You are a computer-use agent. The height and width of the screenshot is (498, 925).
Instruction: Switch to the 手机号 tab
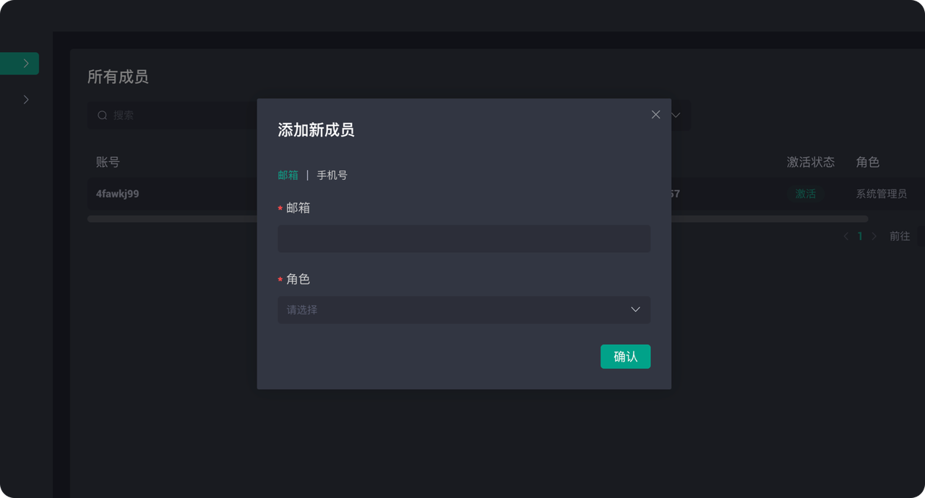click(x=332, y=175)
